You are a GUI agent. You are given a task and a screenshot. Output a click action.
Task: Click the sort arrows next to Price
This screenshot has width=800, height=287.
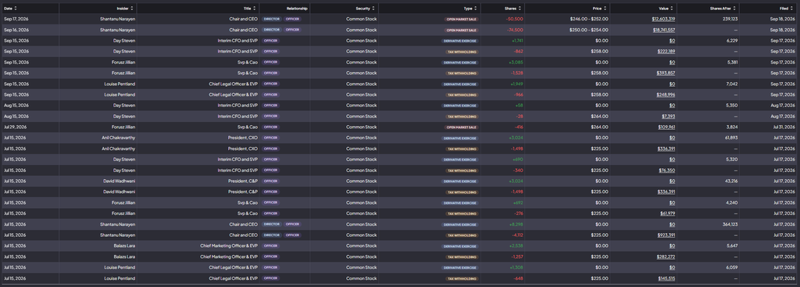[605, 8]
